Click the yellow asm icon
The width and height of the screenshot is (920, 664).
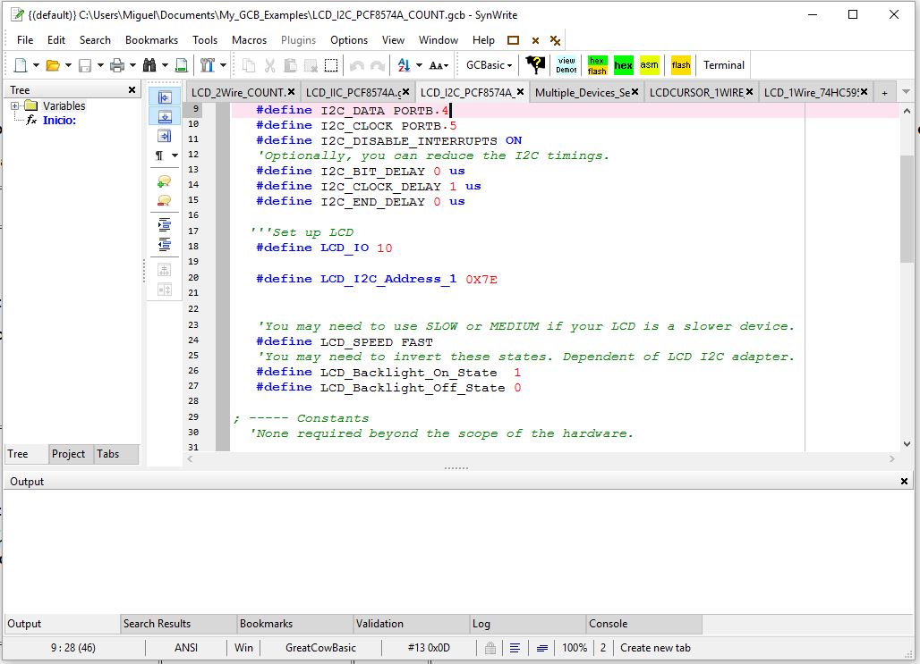coord(649,65)
